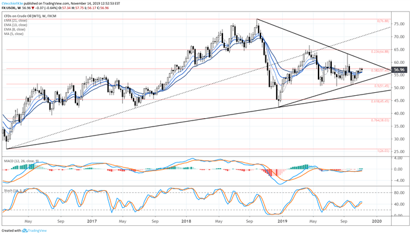Click the 0.764 (38.03) Fibonacci label
Viewport: 411px width, 235px height.
click(x=380, y=121)
